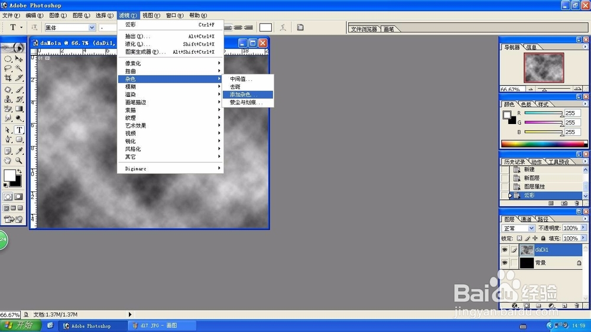Toggle lock image pixels brush icon
Screen dimensions: 591x332
click(x=527, y=238)
